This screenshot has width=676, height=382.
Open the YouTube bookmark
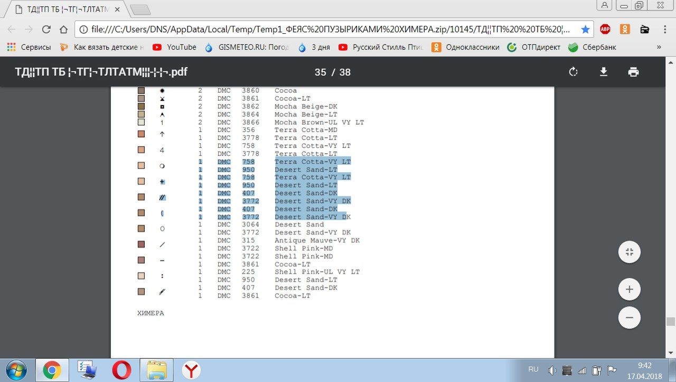[174, 47]
